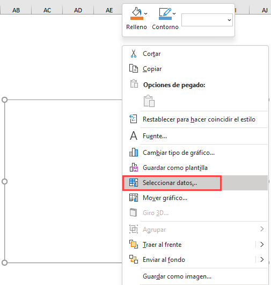
Task: Click the Guardar como plantilla icon
Action: tap(134, 167)
